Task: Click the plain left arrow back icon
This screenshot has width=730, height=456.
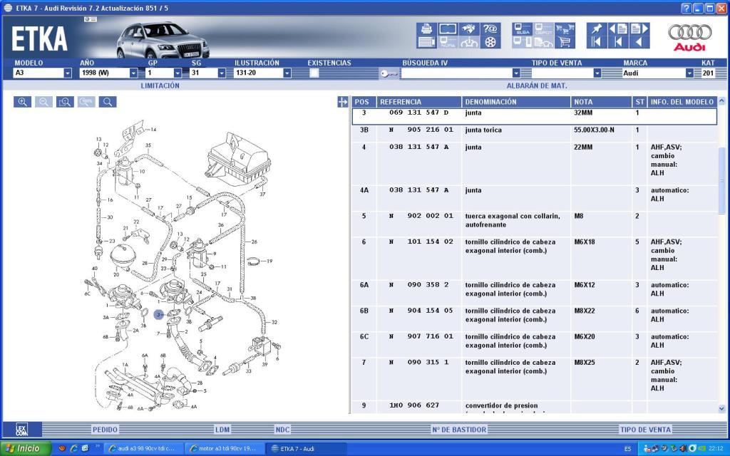Action: point(639,42)
